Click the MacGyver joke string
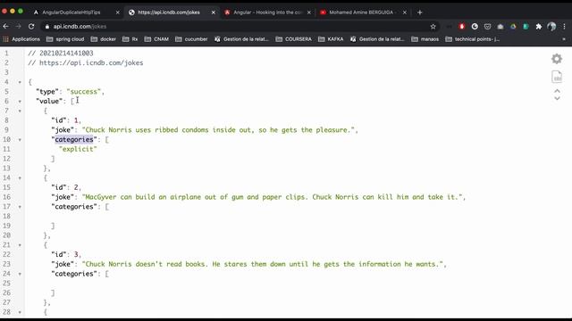The height and width of the screenshot is (321, 572). tap(272, 197)
